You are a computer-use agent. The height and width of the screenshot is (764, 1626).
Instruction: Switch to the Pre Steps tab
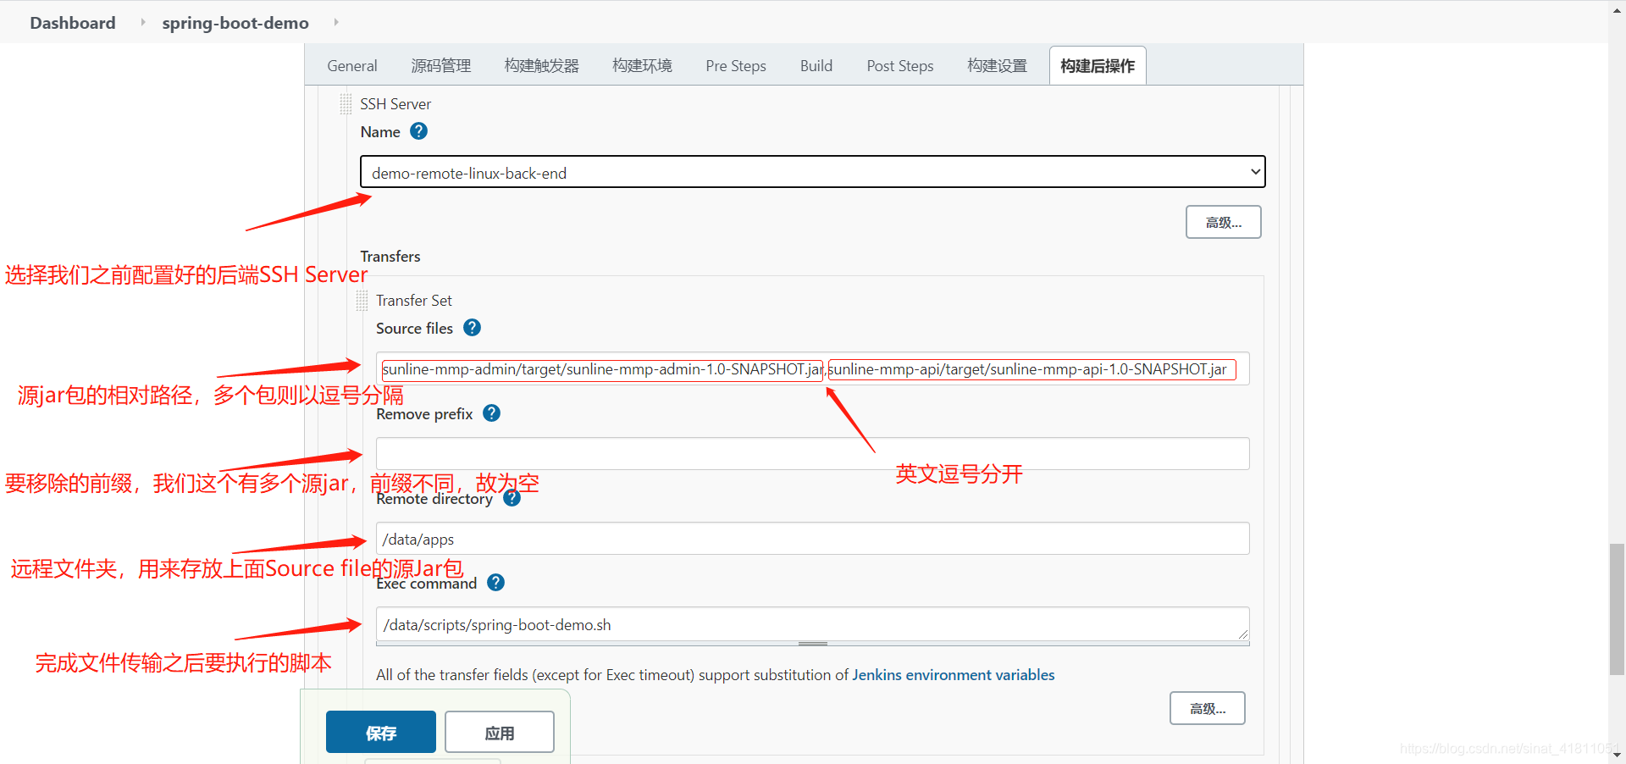pos(736,66)
